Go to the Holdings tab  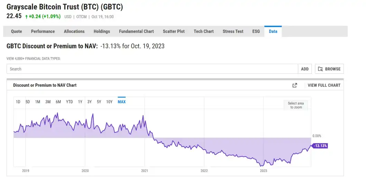point(102,31)
